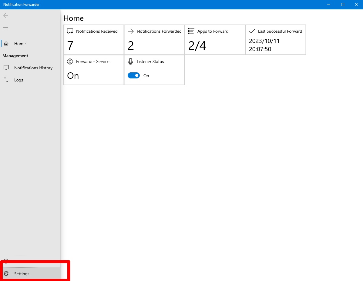Image resolution: width=363 pixels, height=281 pixels.
Task: Click the Forwarder Service gear icon
Action: click(x=70, y=61)
